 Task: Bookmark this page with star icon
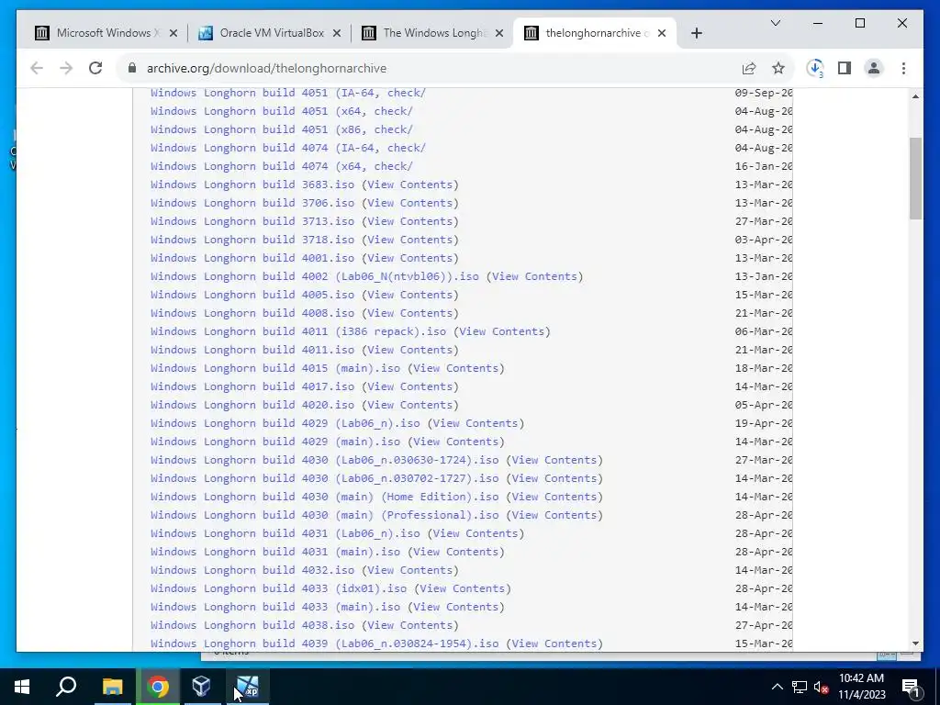tap(778, 68)
